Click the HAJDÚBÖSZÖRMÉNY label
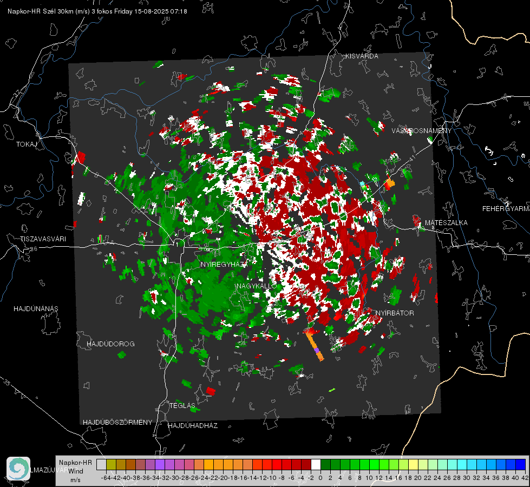Screen dimensions: 530x487 (117, 423)
